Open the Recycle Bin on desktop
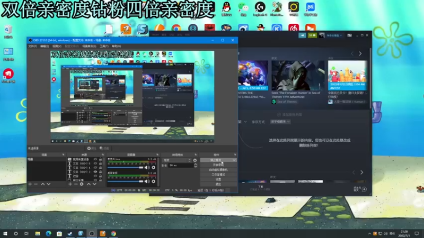 coord(8,32)
